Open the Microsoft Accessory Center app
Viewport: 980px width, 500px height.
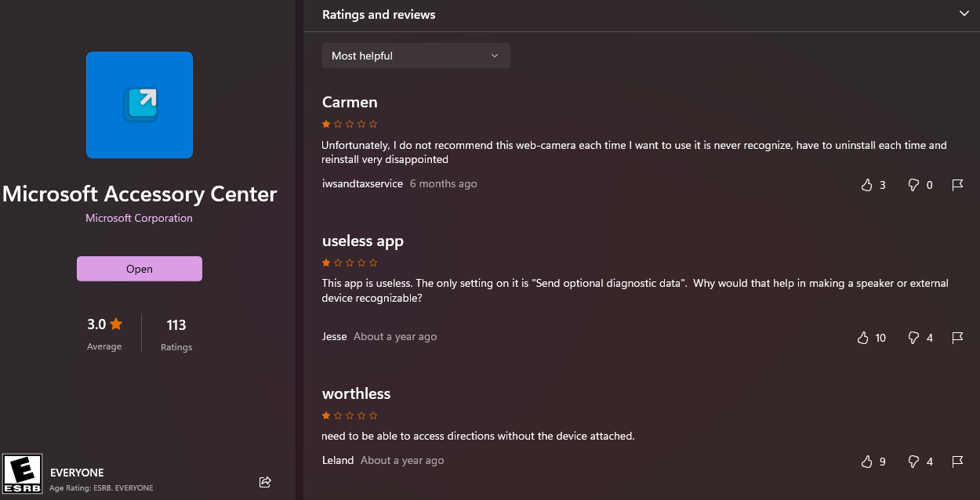(x=140, y=269)
